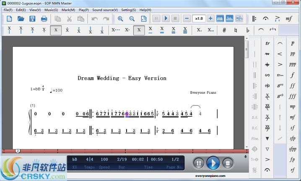Choose sfp dynamic in palette
This screenshot has width=301, height=181.
pos(292,139)
